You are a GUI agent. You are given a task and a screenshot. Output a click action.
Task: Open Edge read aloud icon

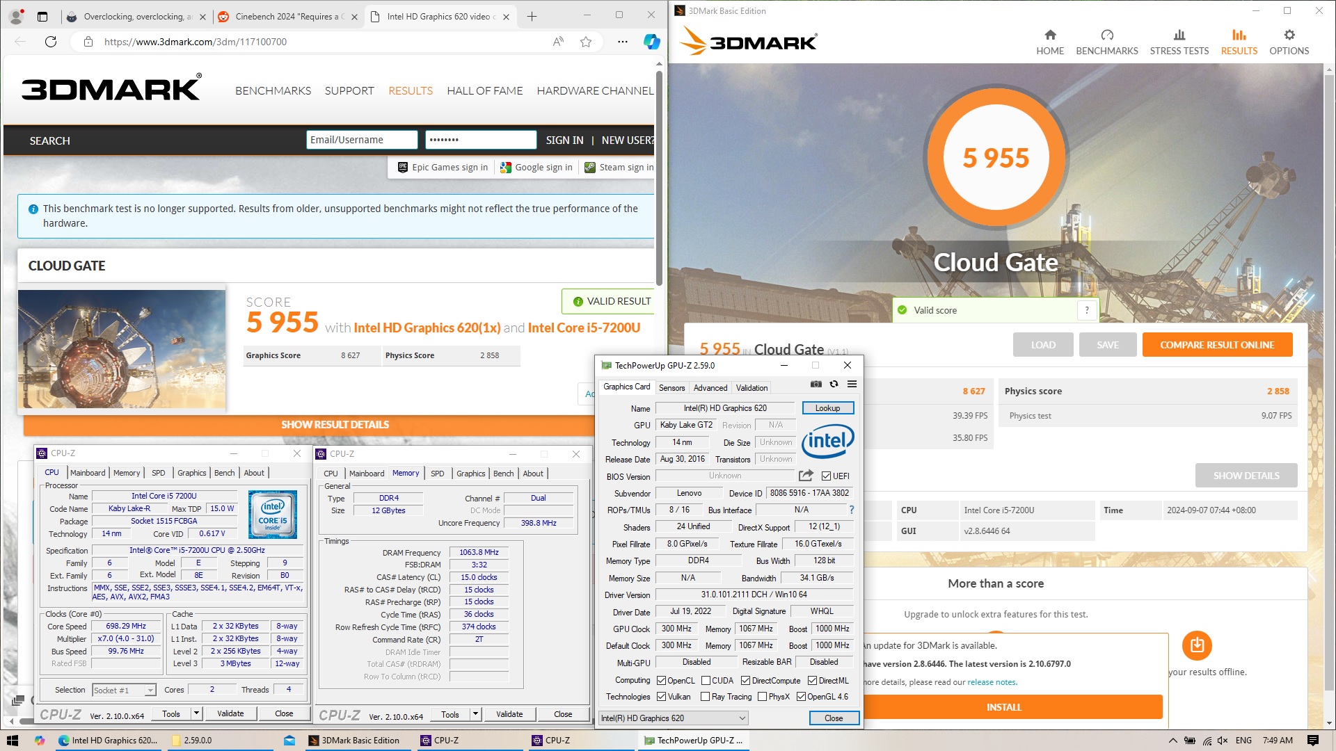pos(558,42)
